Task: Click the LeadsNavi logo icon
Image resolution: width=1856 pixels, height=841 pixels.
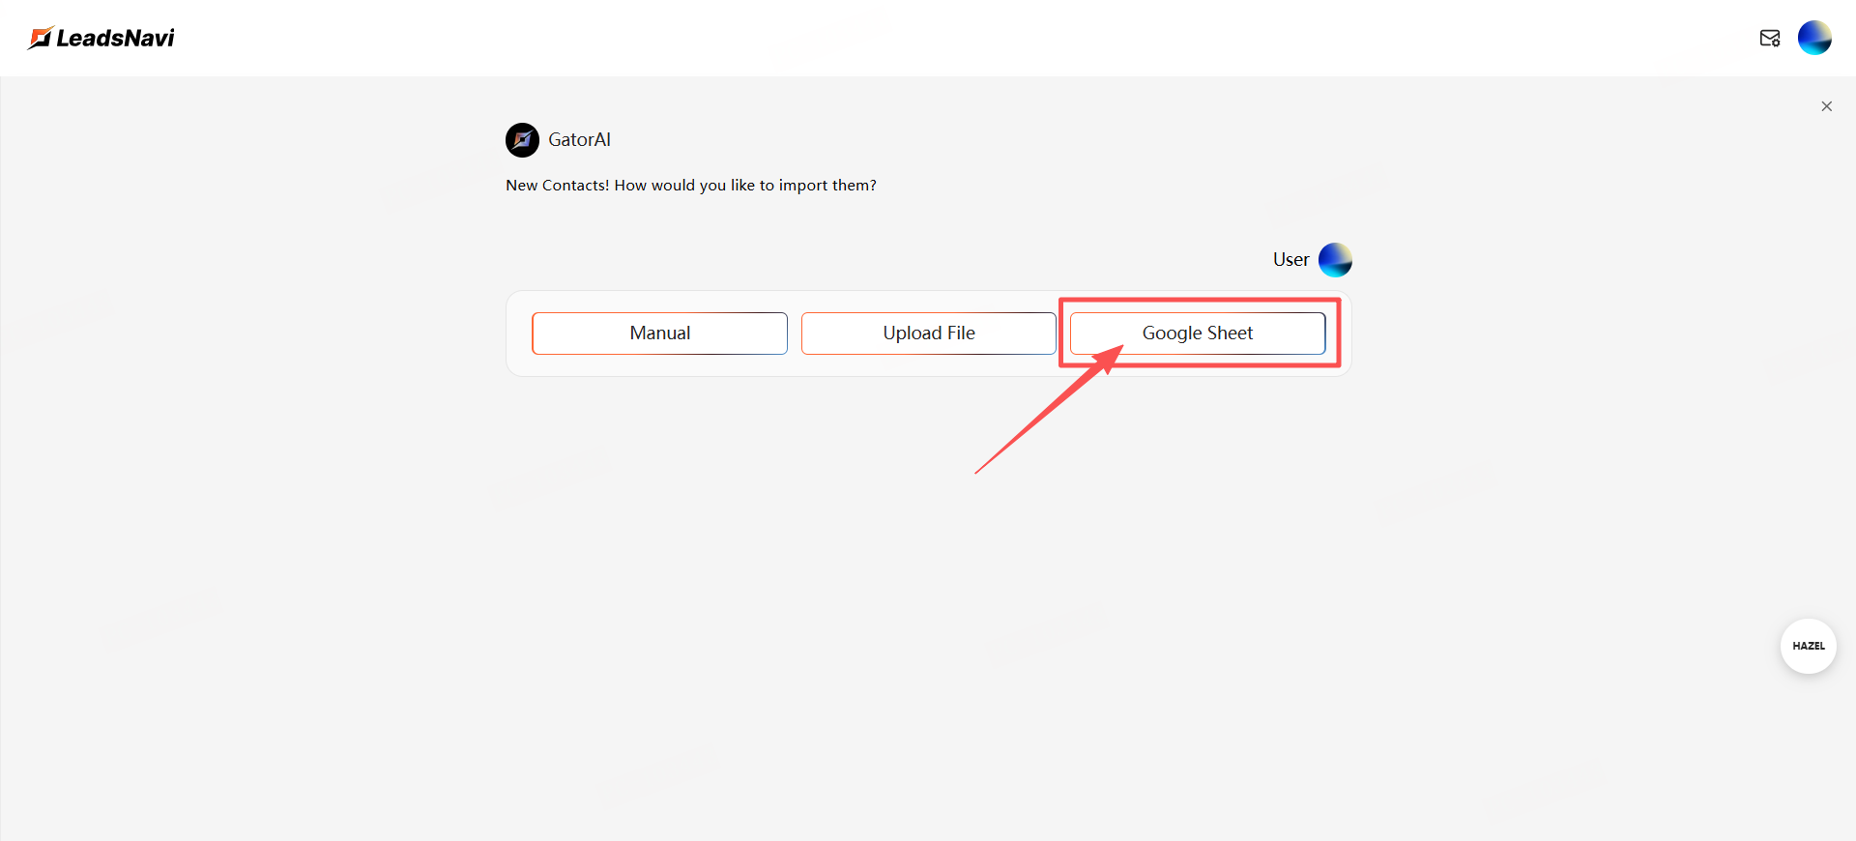Action: [40, 38]
